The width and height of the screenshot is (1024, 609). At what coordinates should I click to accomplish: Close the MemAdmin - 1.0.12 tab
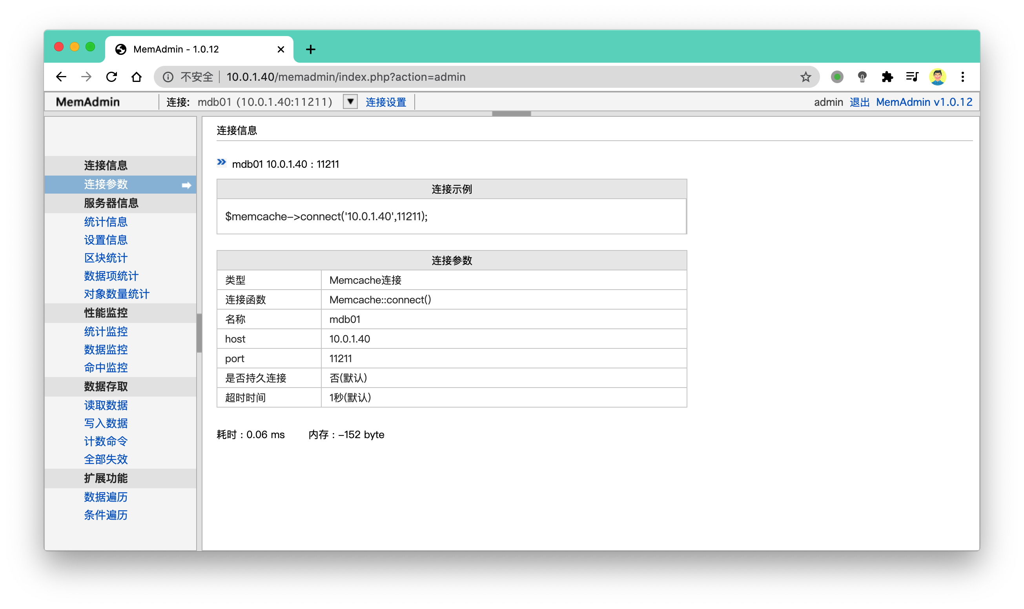[x=281, y=49]
